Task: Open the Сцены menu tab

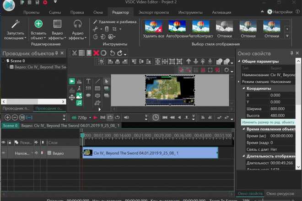Action: click(55, 12)
